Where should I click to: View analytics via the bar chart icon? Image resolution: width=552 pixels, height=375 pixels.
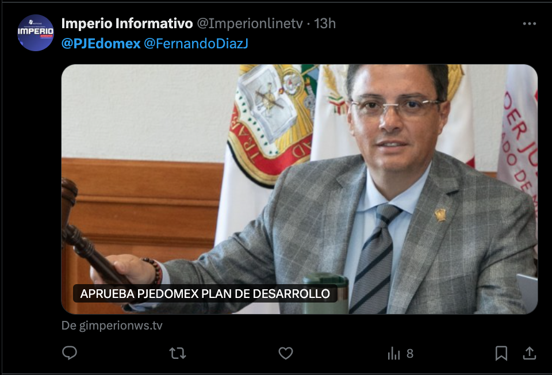(394, 353)
